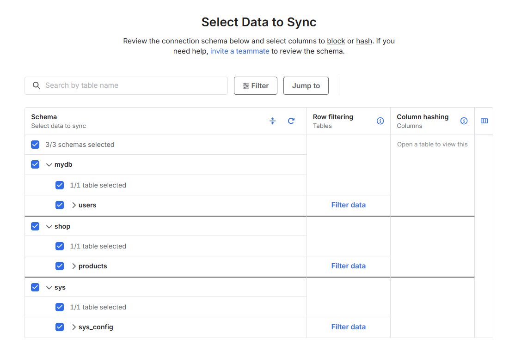Uncheck the products table checkbox
The image size is (521, 351).
tap(60, 266)
